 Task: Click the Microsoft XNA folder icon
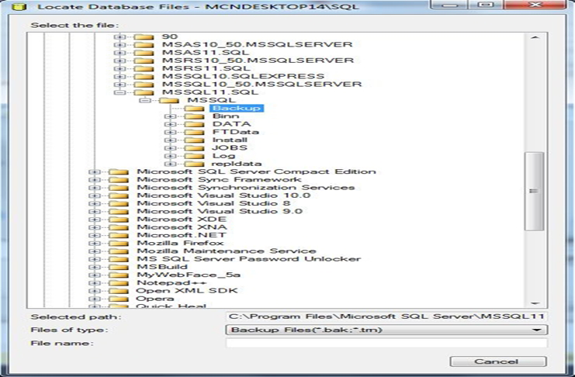(118, 226)
